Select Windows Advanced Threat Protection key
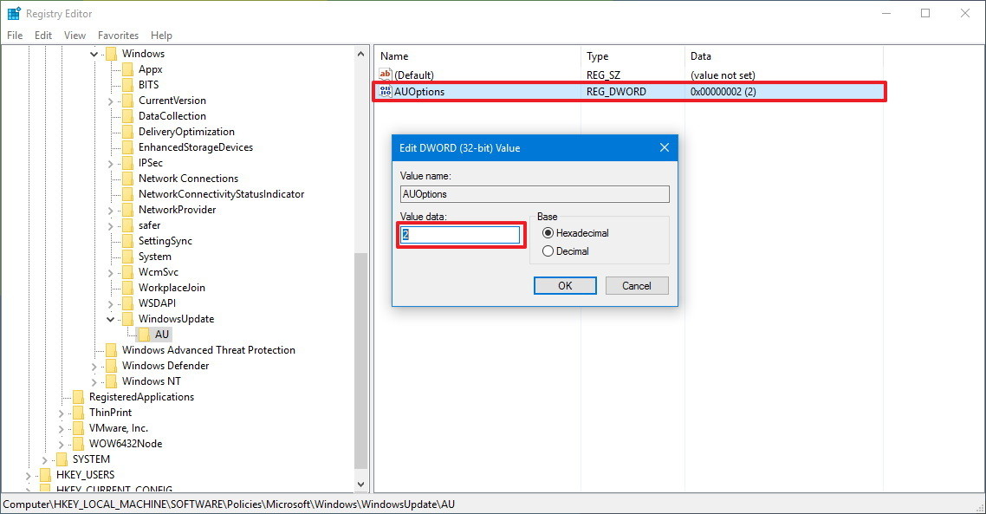Screen dimensions: 986x514 click(x=208, y=350)
